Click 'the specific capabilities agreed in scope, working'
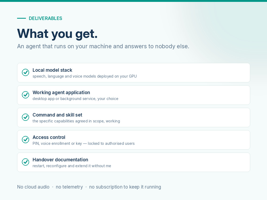Viewport: 267px width, 200px height. pos(76,121)
